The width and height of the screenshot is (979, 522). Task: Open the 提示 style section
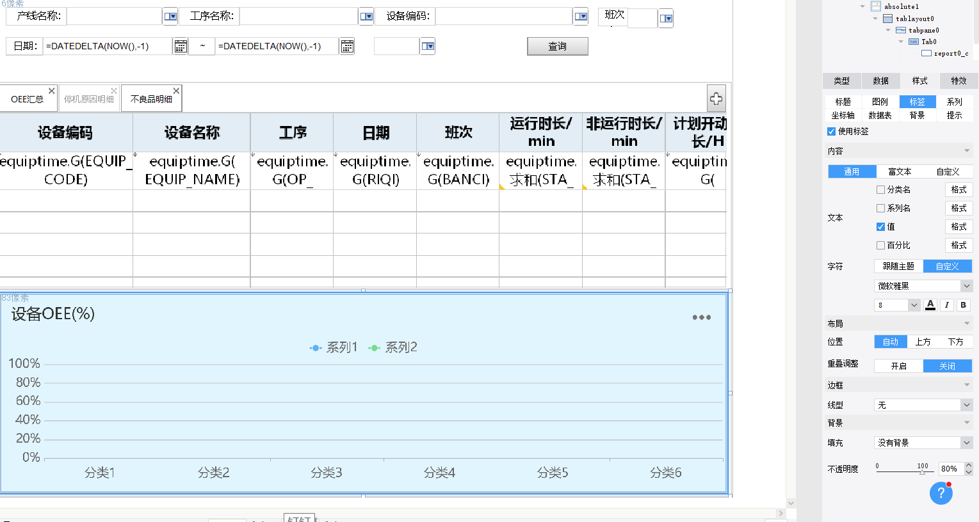coord(954,115)
